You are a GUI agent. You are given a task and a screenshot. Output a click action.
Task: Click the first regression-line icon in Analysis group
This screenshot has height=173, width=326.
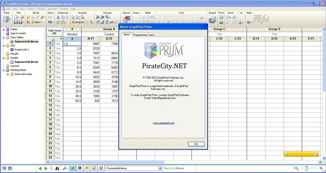coord(74,17)
